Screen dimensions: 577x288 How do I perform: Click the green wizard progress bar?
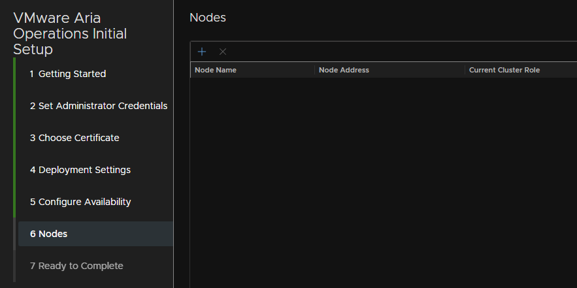click(14, 138)
